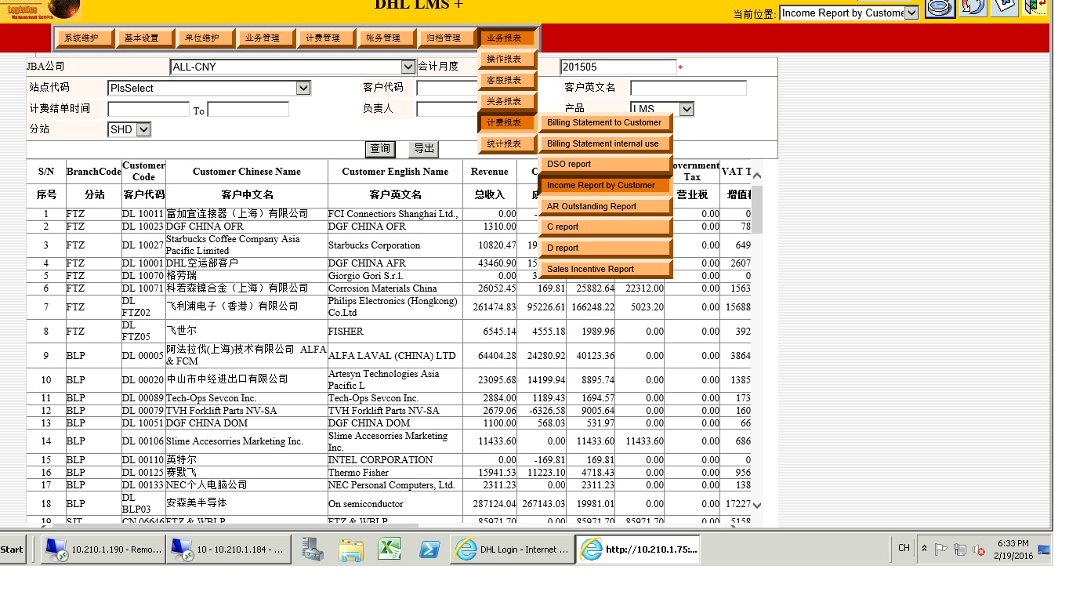
Task: Focus the 会计月度 field showing 201505
Action: [618, 67]
